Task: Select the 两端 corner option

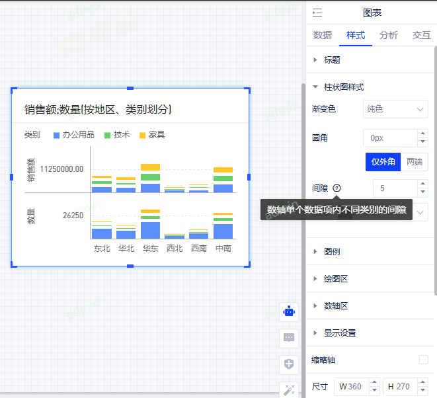Action: 415,162
